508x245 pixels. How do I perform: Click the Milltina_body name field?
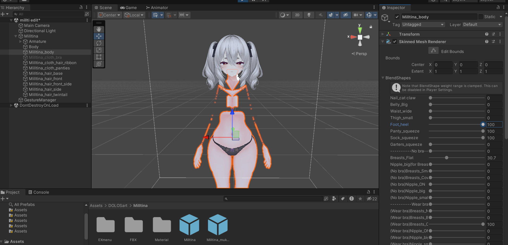439,17
